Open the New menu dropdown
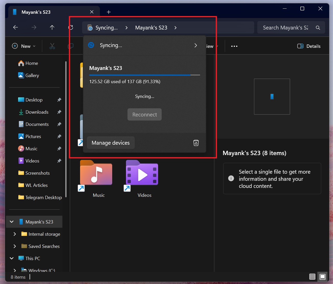This screenshot has width=333, height=284. coord(23,46)
